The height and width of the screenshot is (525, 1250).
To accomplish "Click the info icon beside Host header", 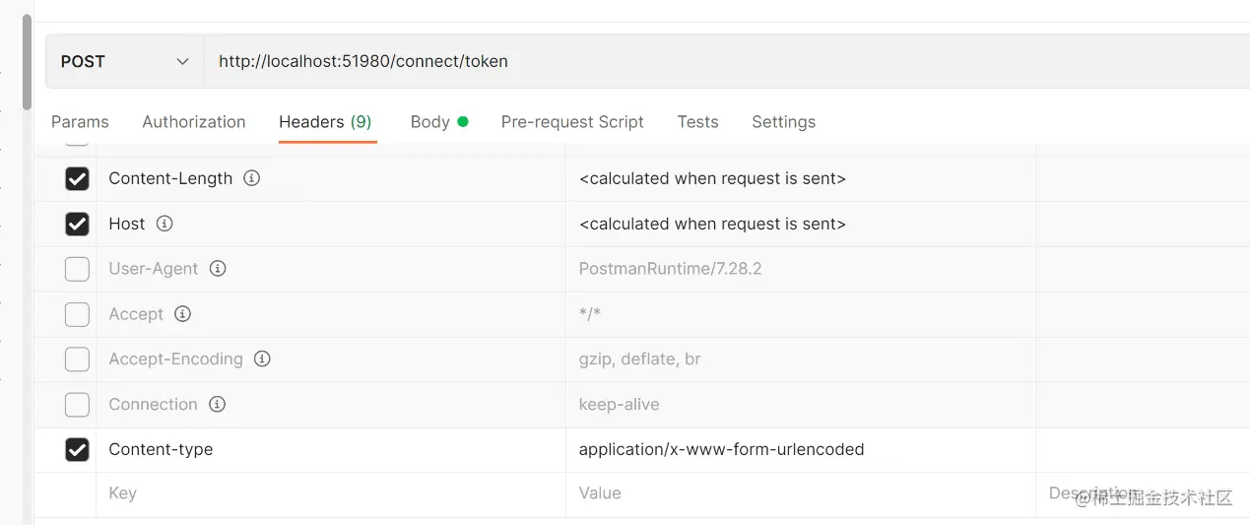I will 164,224.
